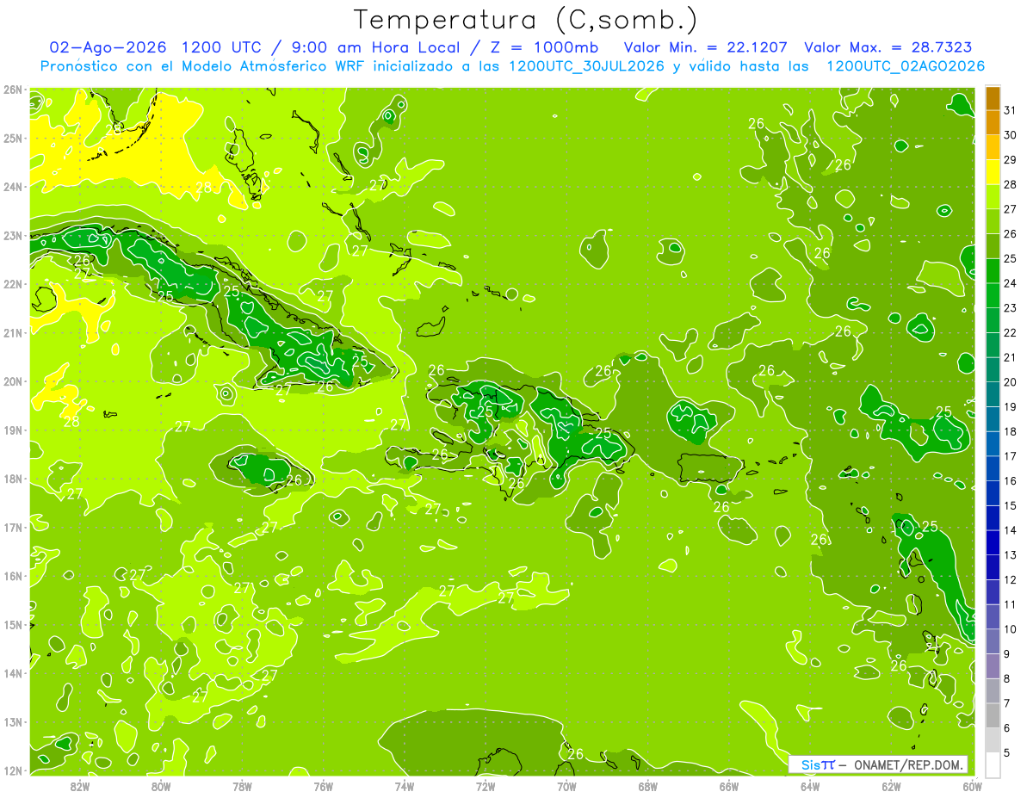The image size is (1033, 798).
Task: Click the 20 label on the color legend
Action: 1010,382
